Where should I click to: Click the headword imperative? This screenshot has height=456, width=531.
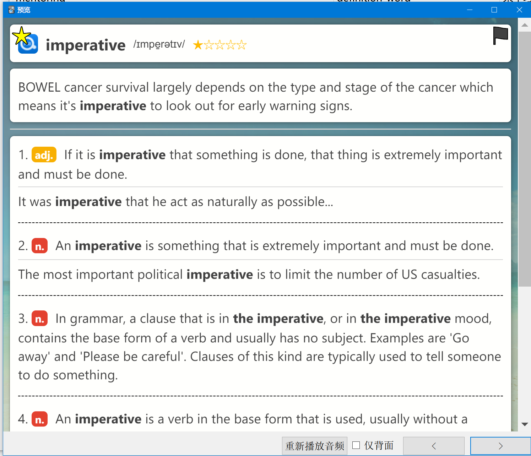pos(86,45)
